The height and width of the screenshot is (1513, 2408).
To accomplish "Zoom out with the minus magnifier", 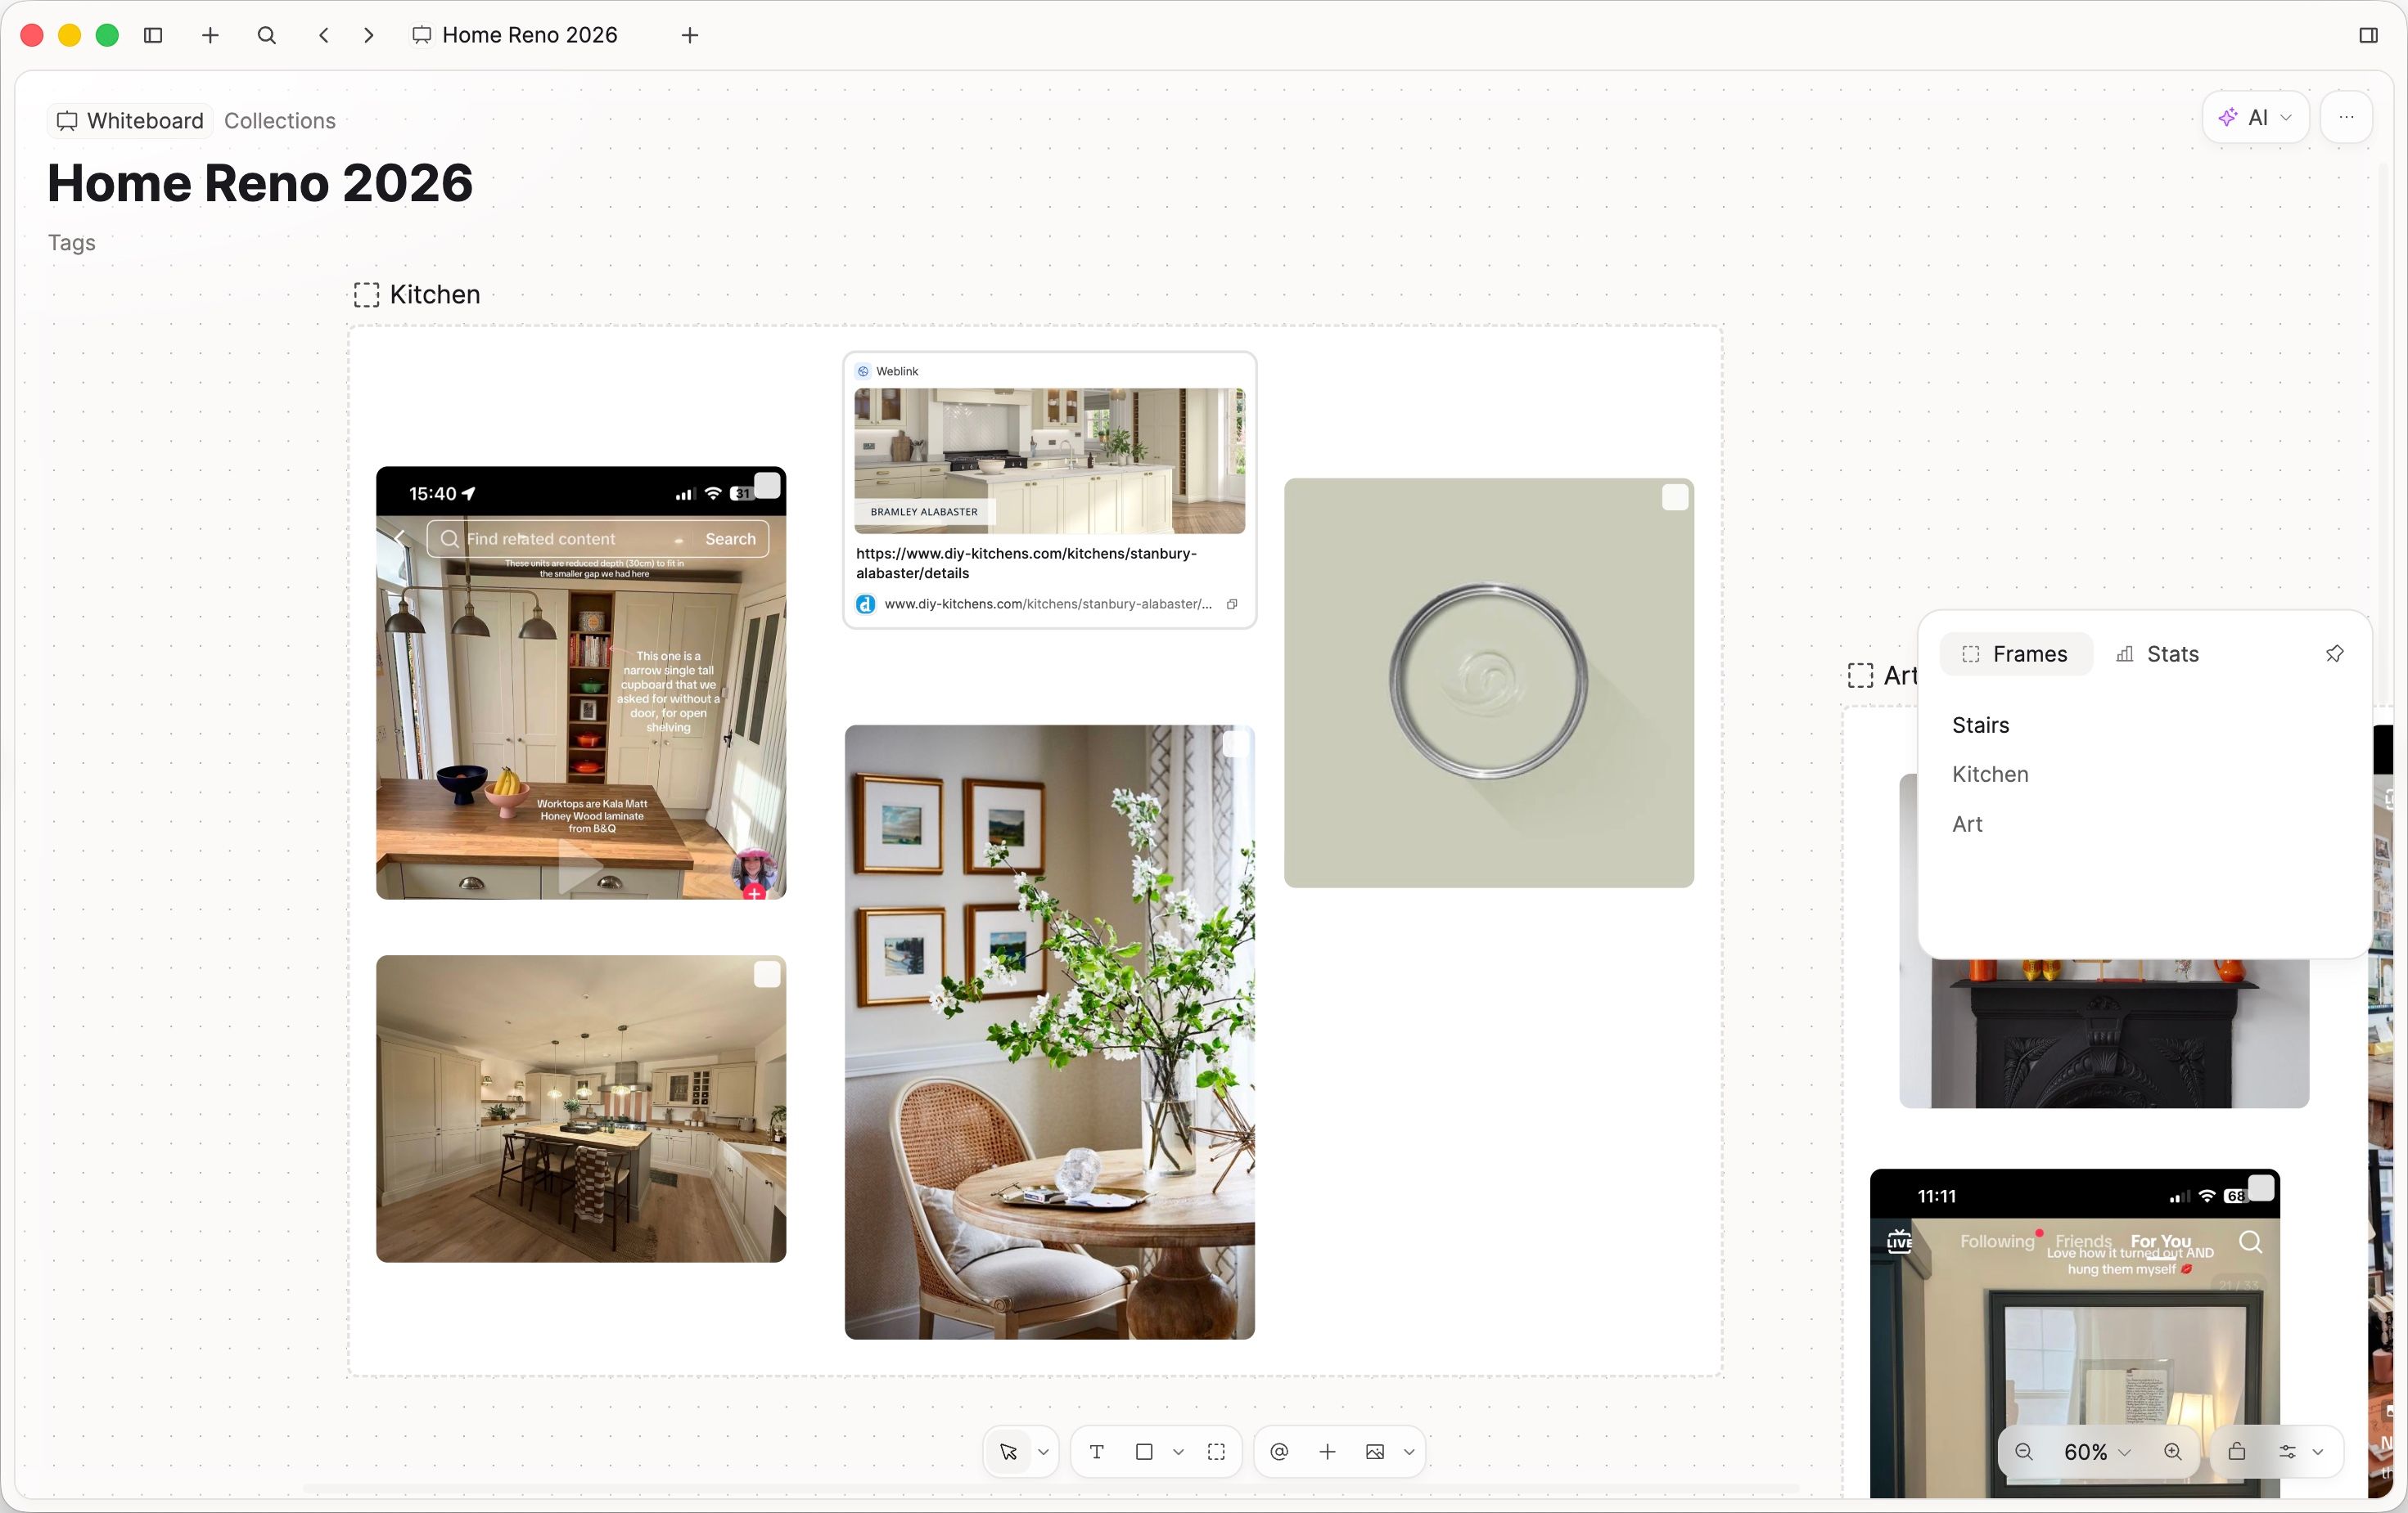I will coord(2024,1452).
